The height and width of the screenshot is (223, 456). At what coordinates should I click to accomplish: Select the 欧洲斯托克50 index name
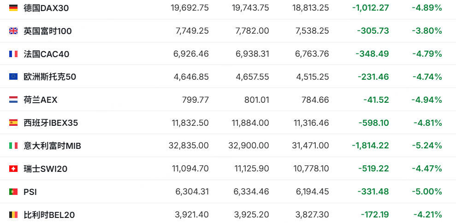pyautogui.click(x=50, y=77)
